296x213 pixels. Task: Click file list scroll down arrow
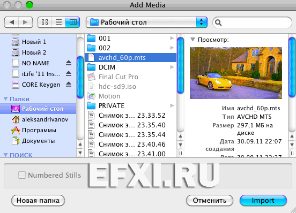[x=181, y=144]
